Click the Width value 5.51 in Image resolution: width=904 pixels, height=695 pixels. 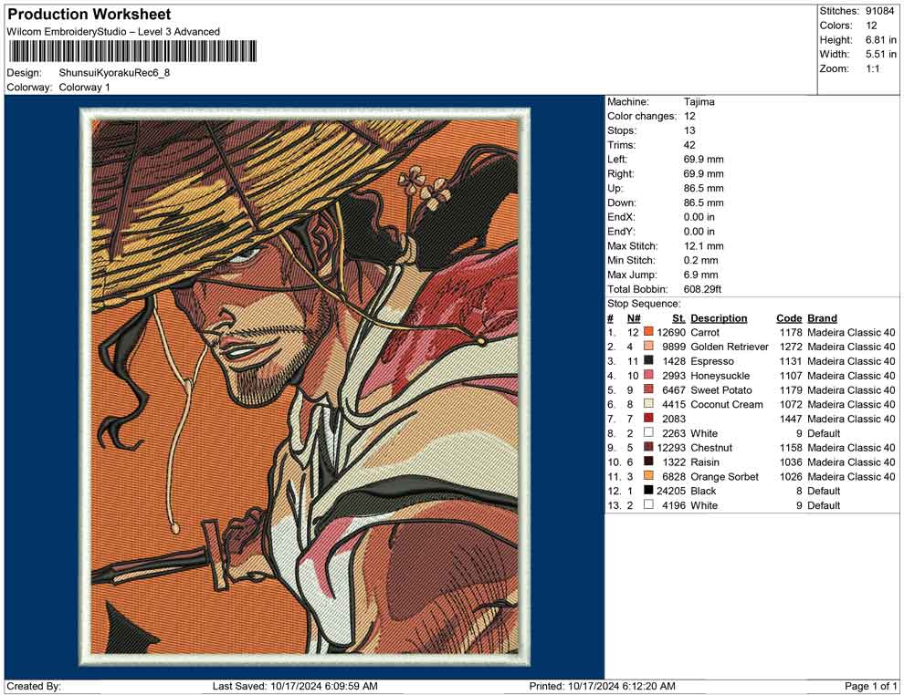pos(881,54)
